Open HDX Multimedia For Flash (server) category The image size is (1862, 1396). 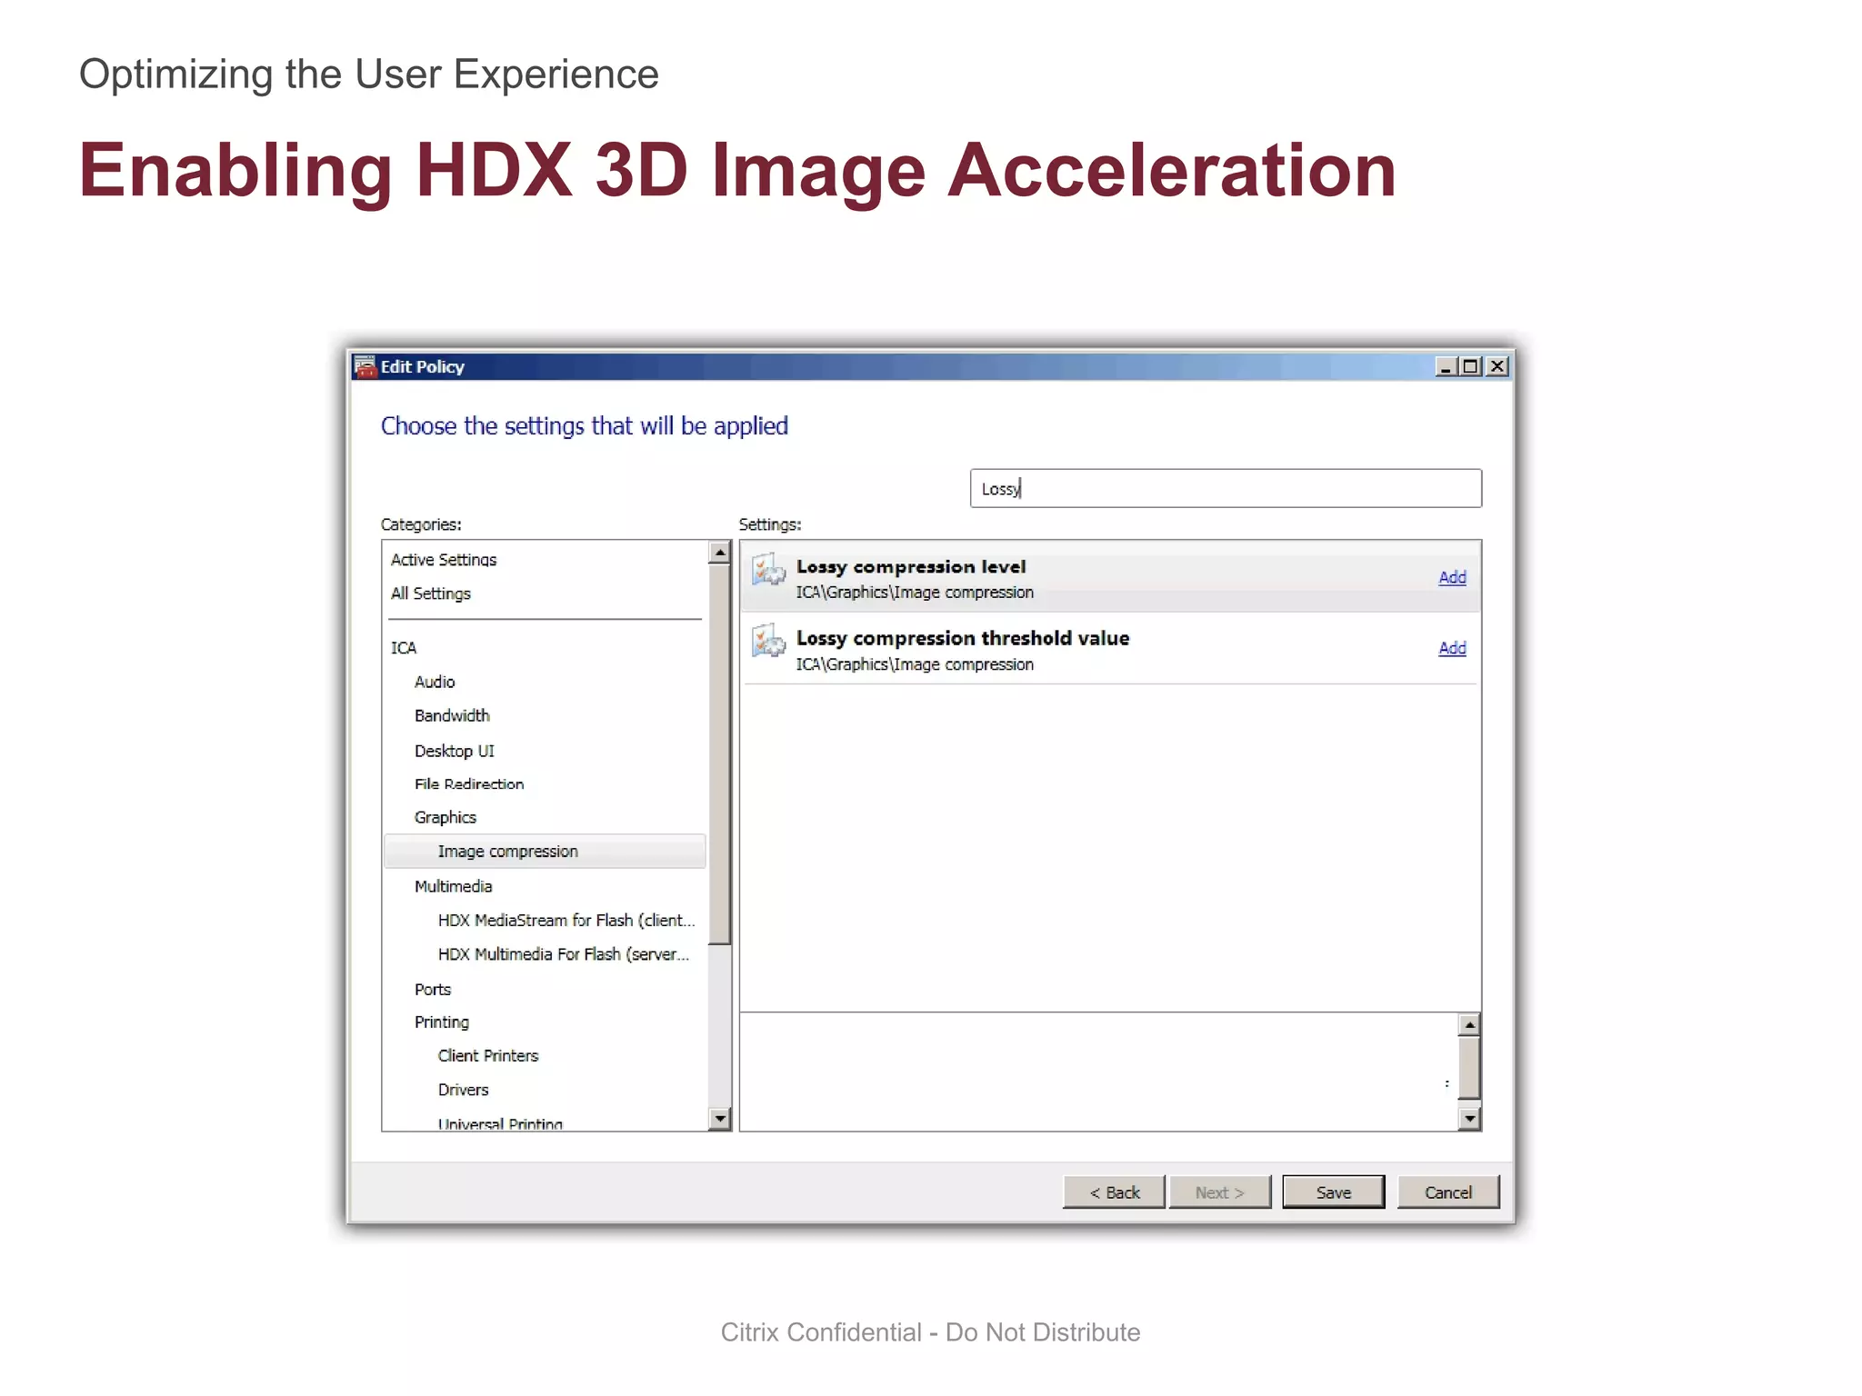pyautogui.click(x=564, y=954)
